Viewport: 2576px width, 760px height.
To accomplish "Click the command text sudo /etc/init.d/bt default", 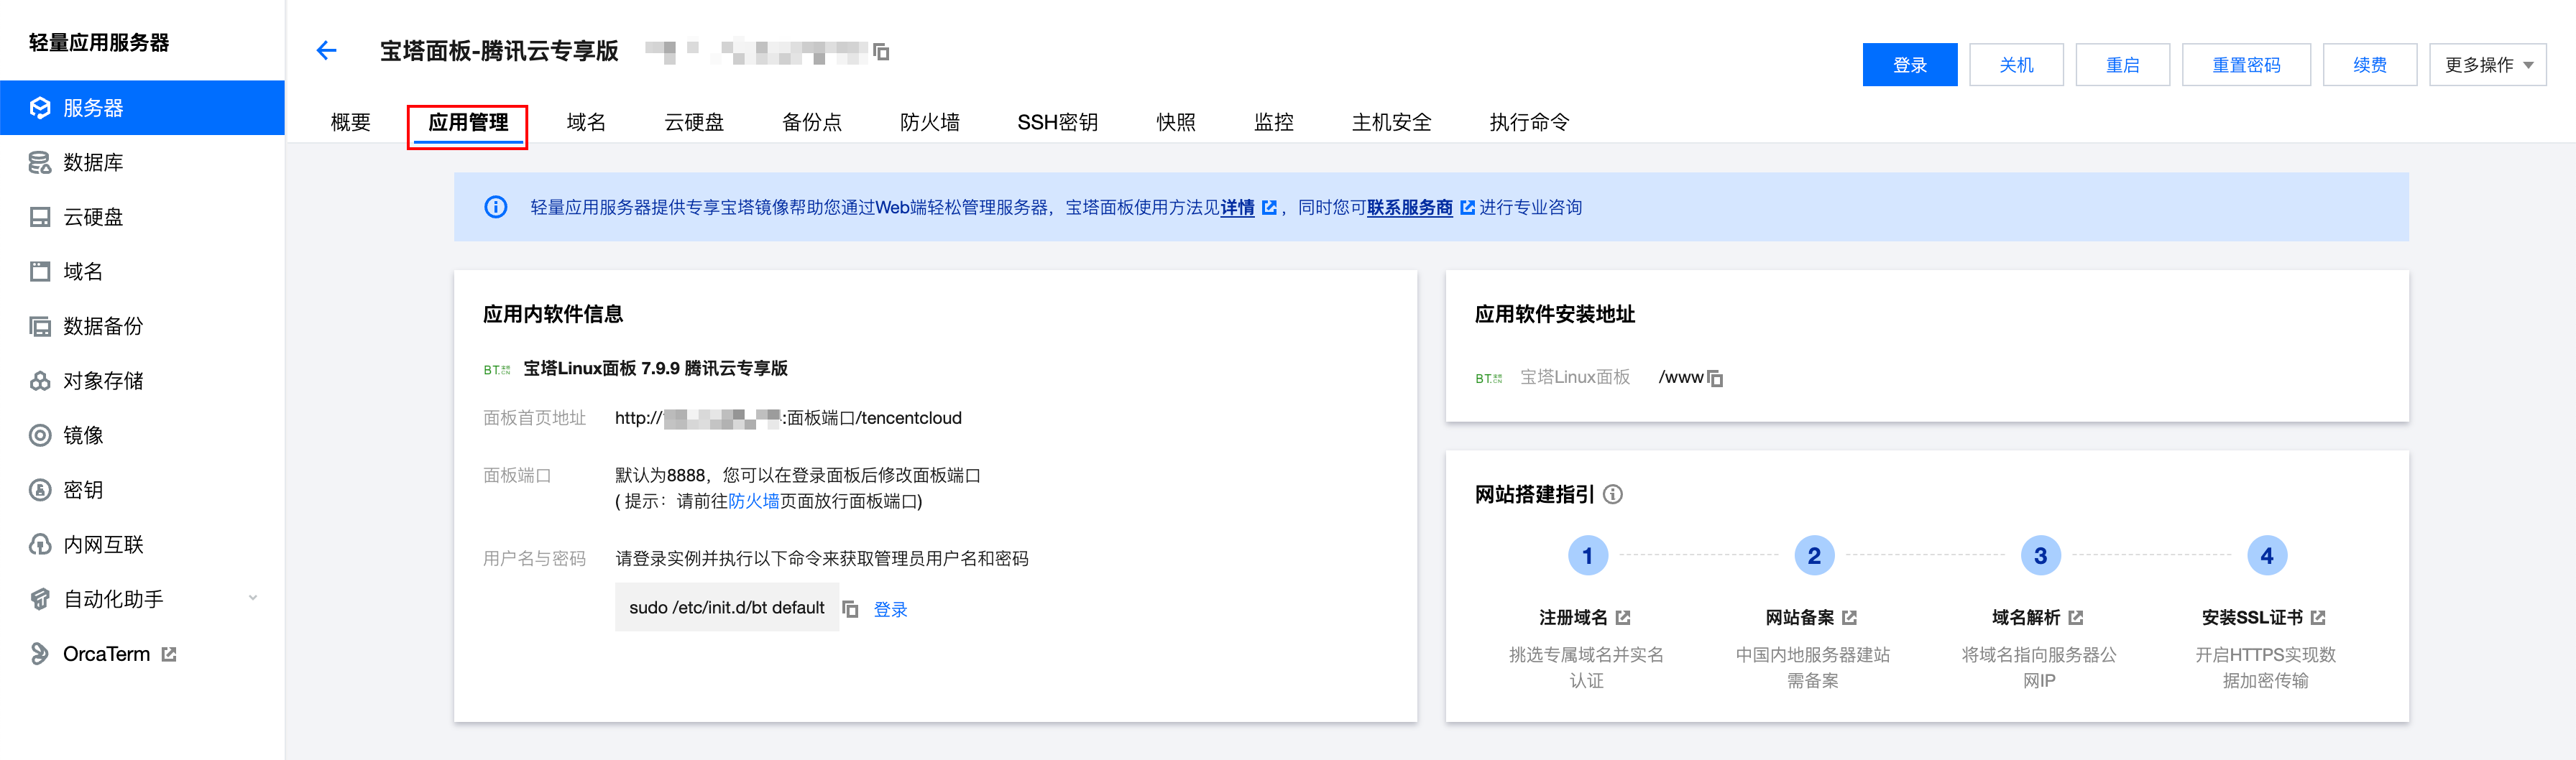I will click(x=727, y=608).
